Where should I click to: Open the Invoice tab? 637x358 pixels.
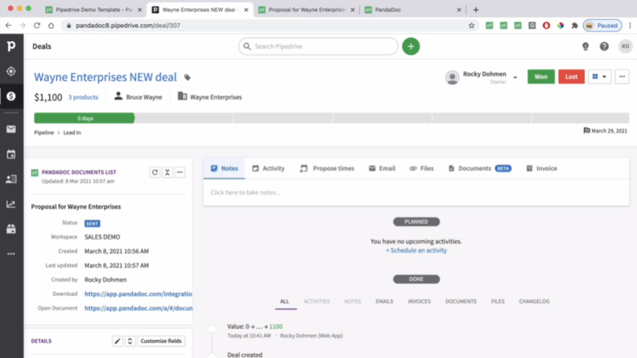[541, 168]
